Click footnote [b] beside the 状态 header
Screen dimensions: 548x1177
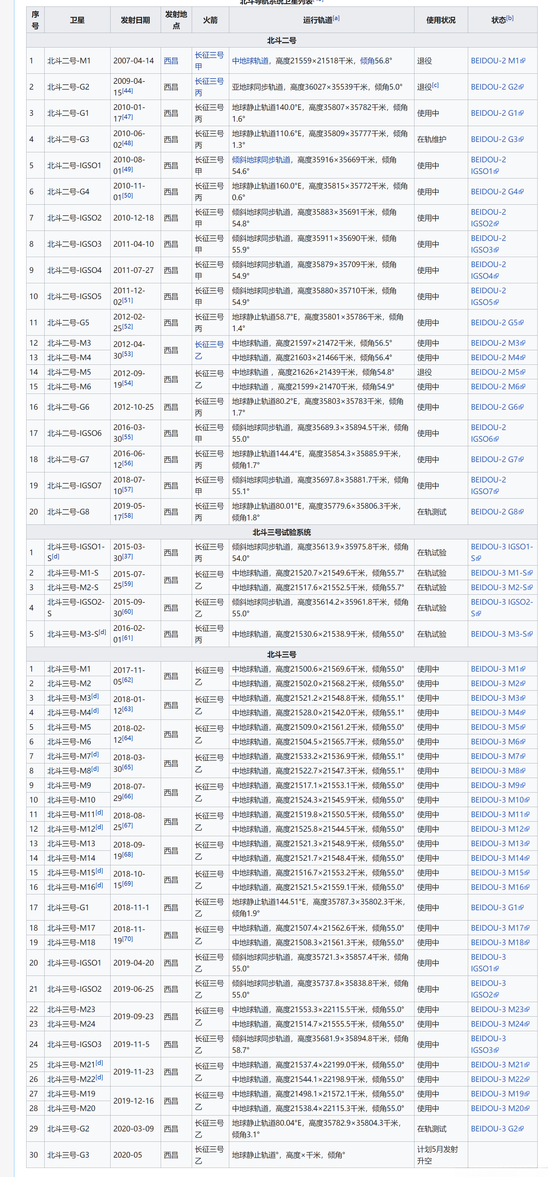510,18
